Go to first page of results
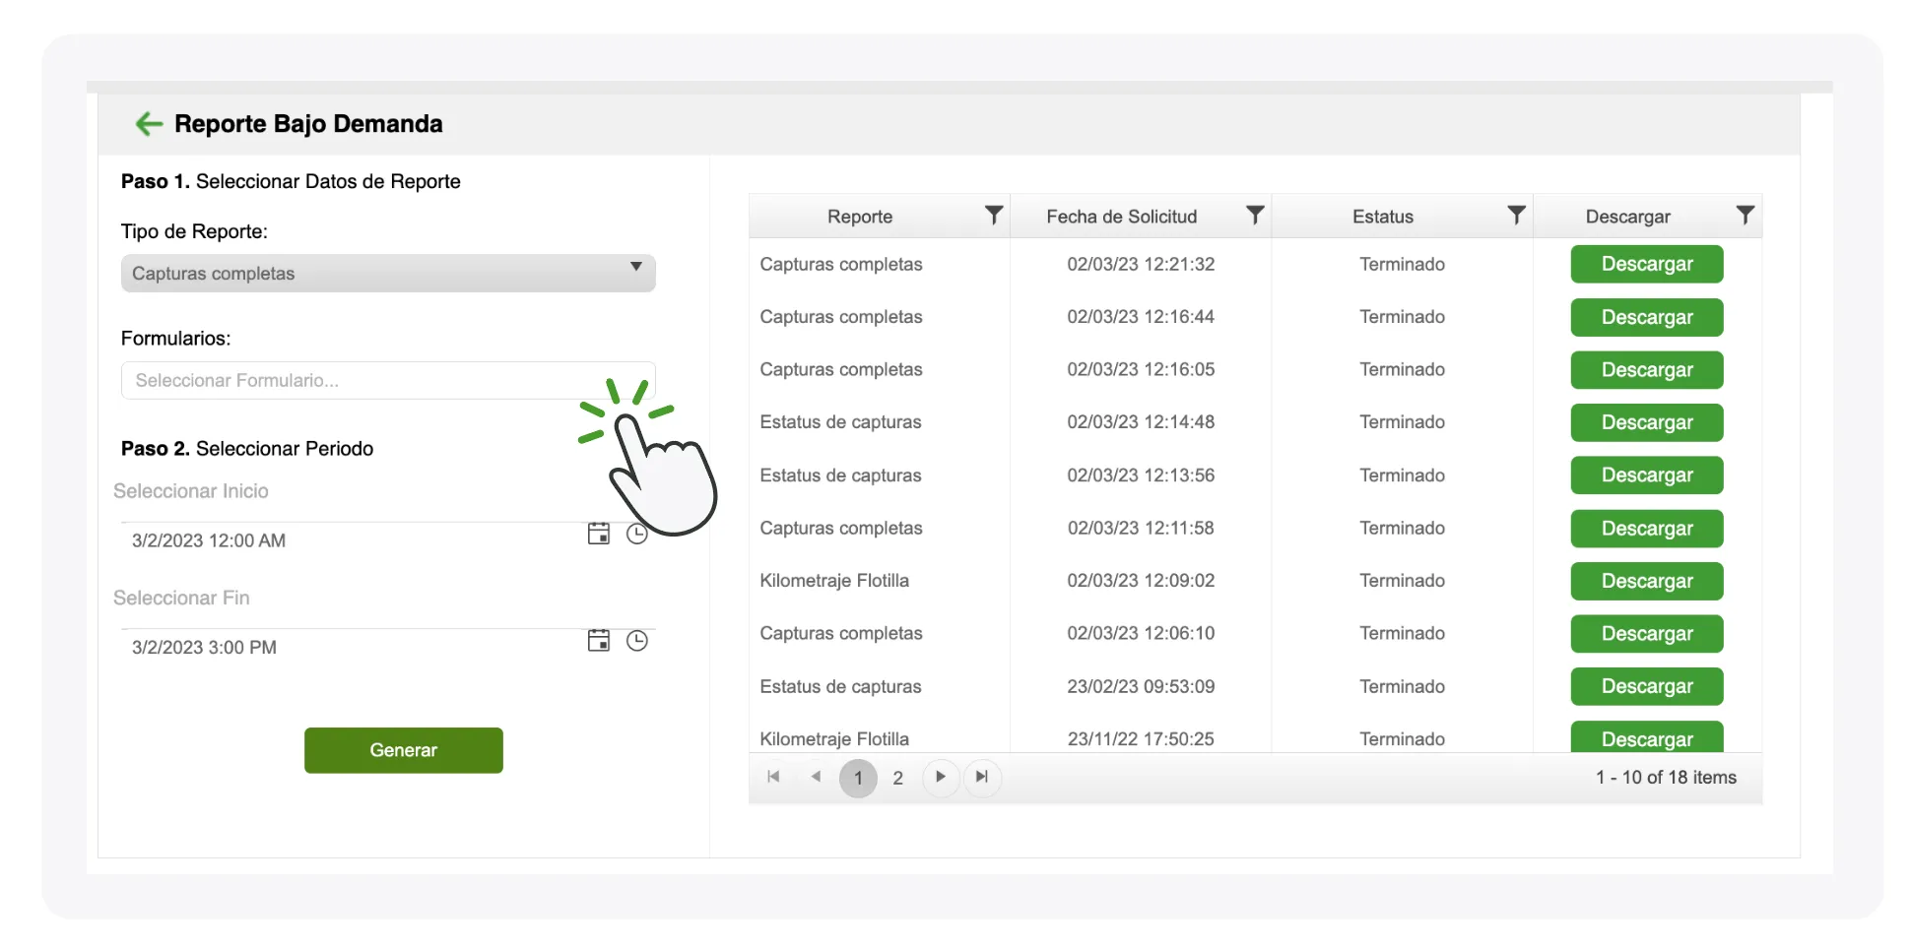 click(773, 777)
